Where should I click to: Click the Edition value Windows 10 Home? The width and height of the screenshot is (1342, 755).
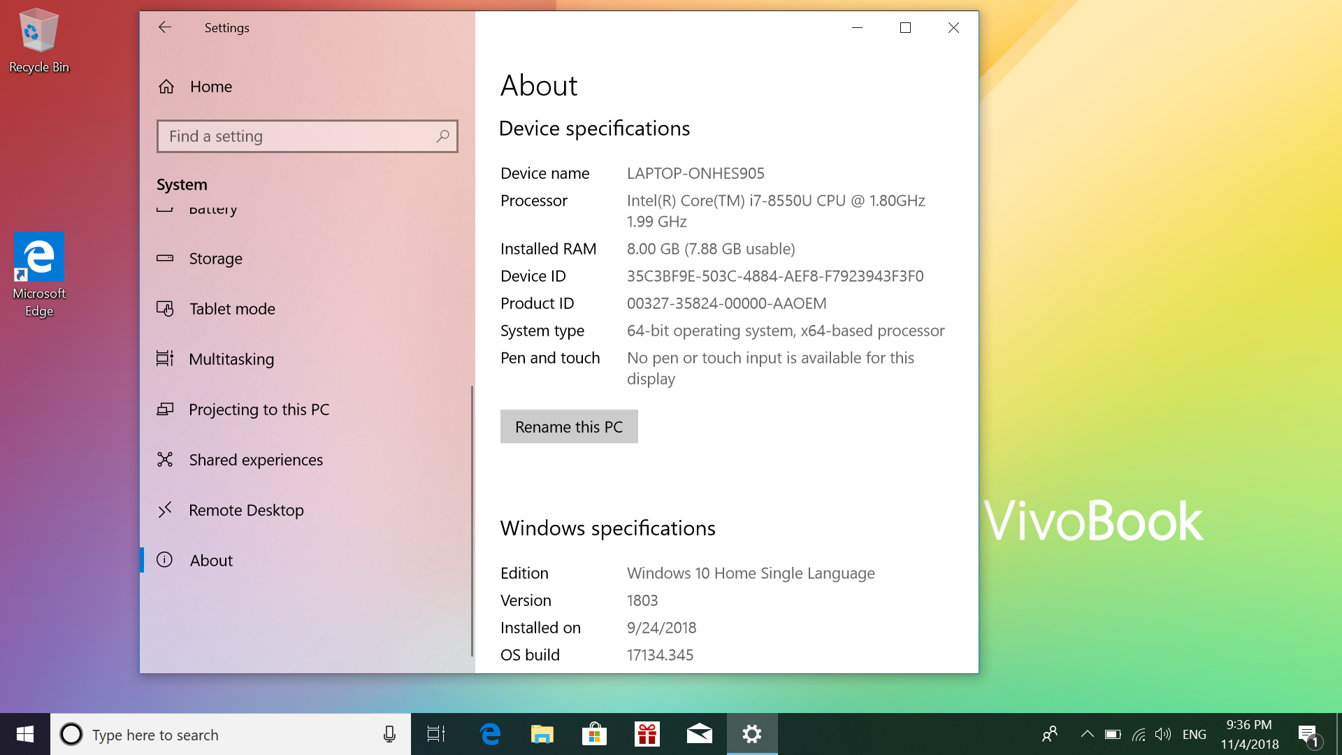751,573
